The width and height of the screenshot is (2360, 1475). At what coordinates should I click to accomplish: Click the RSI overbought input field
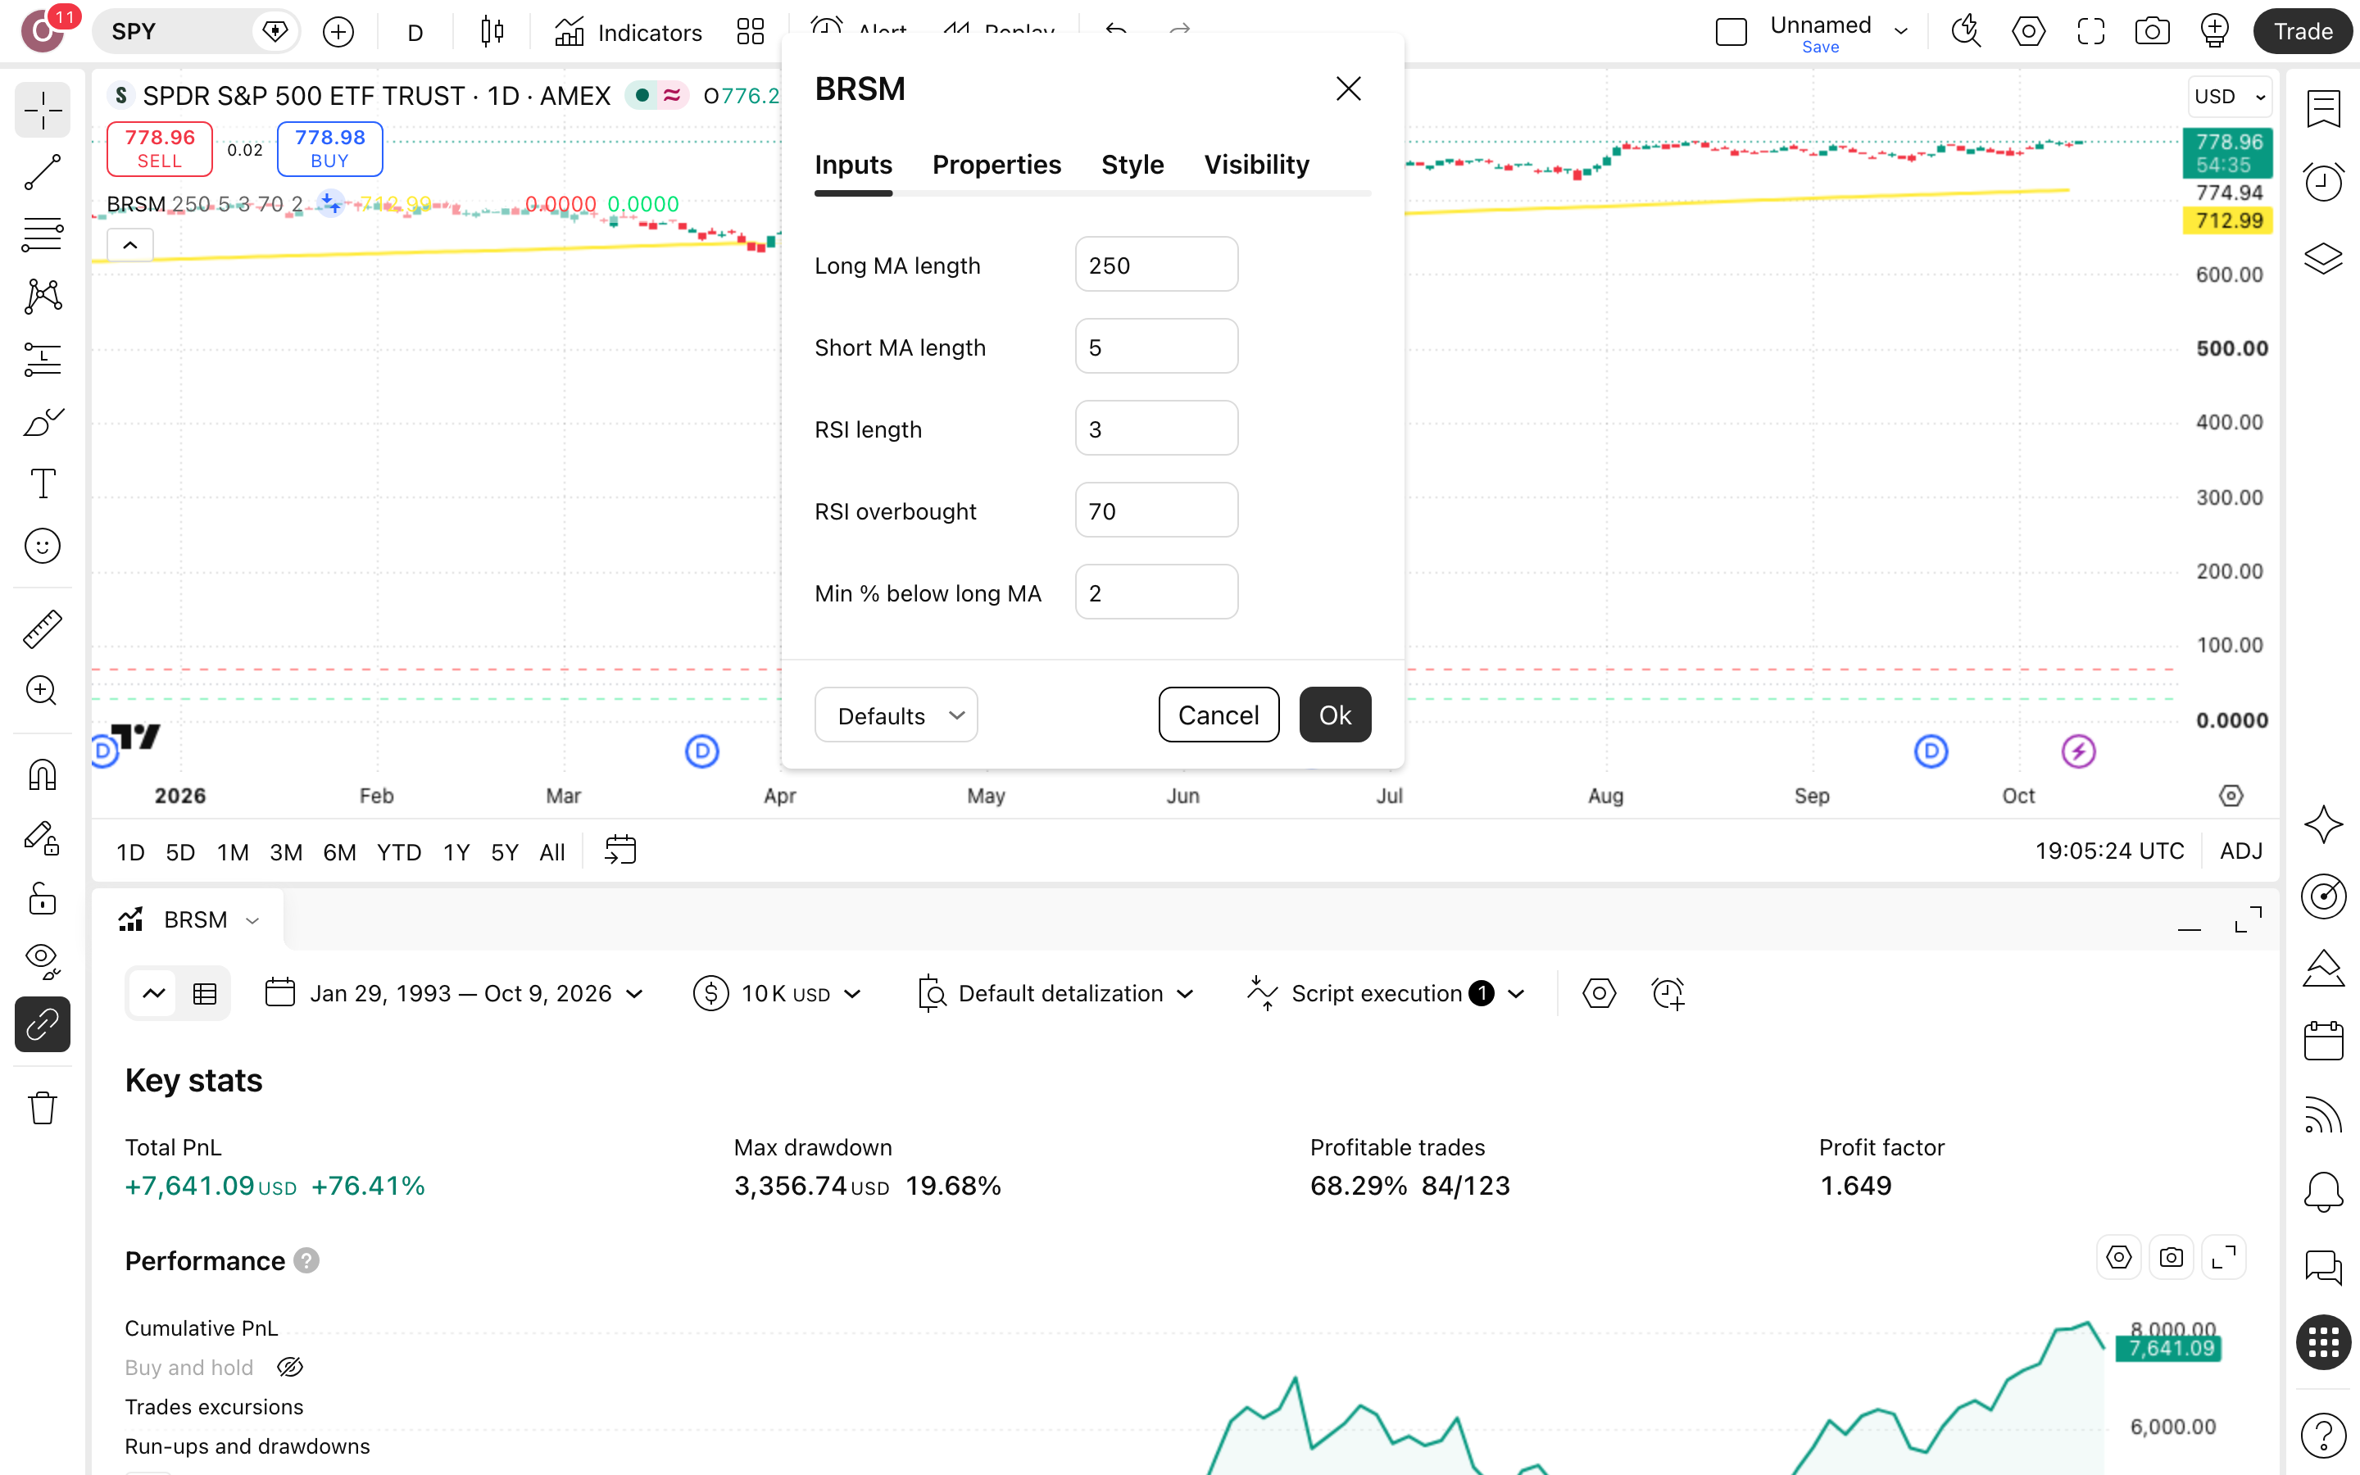[x=1155, y=511]
